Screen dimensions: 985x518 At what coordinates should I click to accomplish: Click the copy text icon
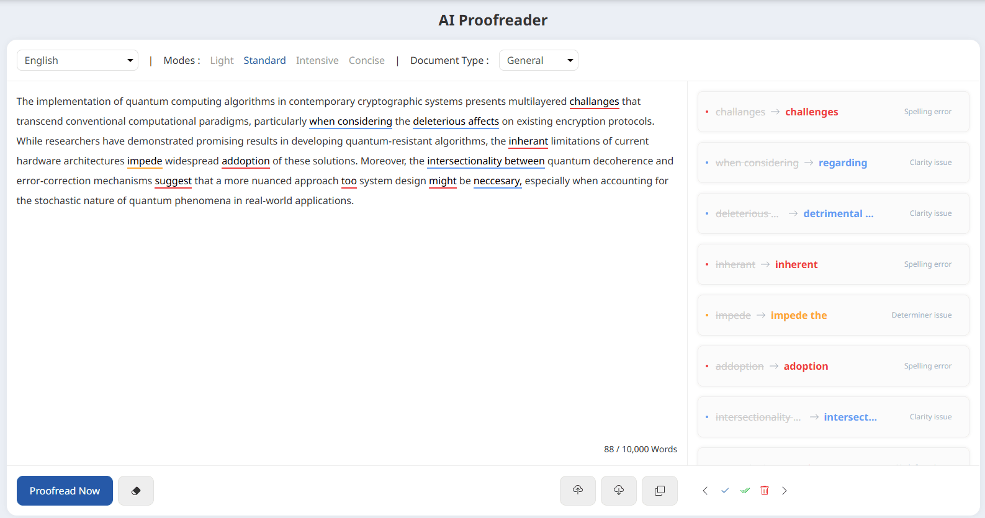tap(660, 491)
